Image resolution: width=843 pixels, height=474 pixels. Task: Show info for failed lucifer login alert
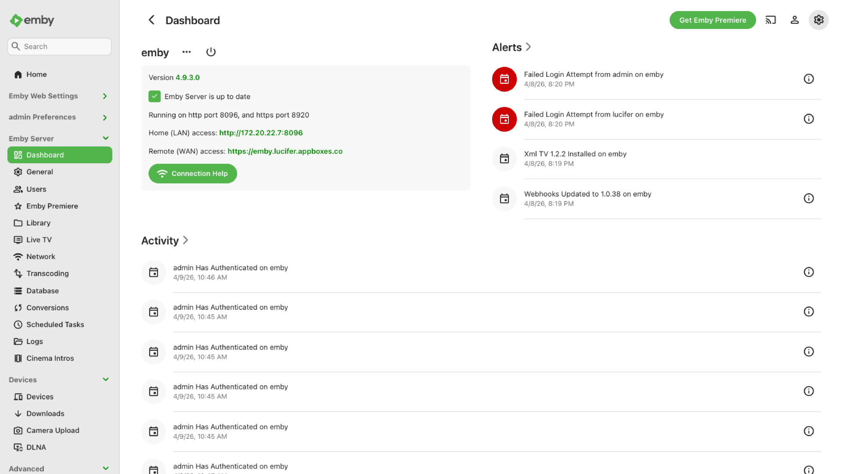[x=809, y=119]
